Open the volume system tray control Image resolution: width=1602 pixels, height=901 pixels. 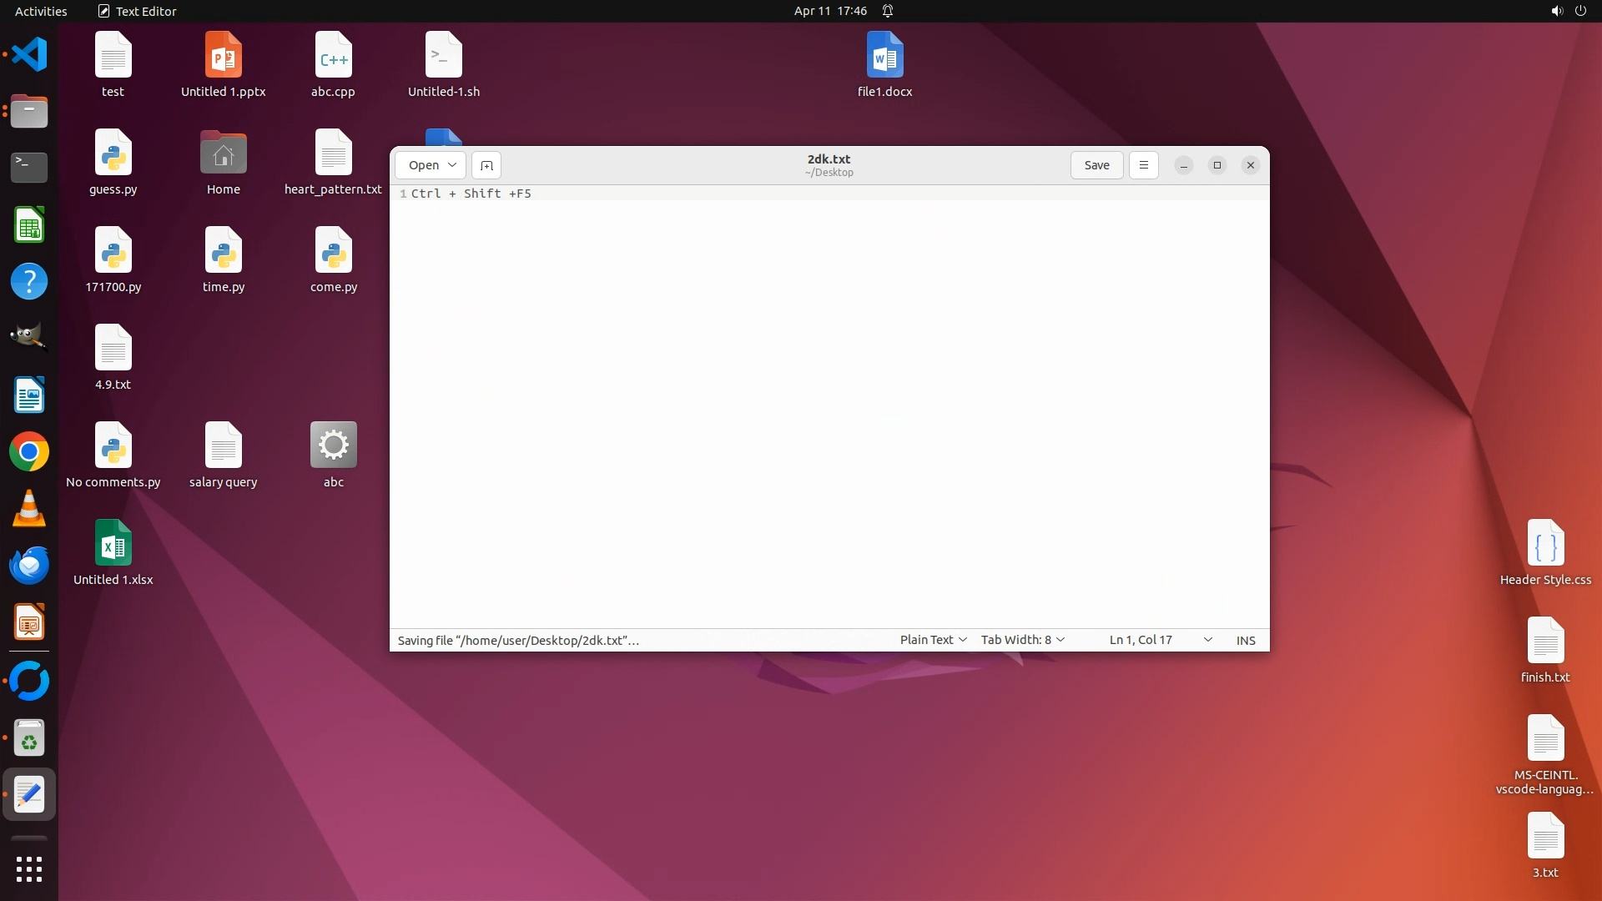click(1556, 11)
